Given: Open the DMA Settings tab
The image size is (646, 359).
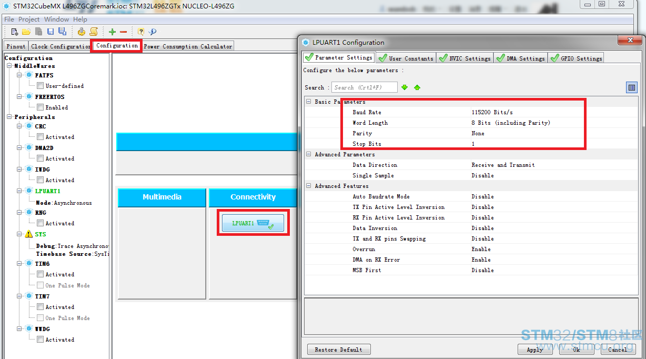Looking at the screenshot, I should point(520,58).
